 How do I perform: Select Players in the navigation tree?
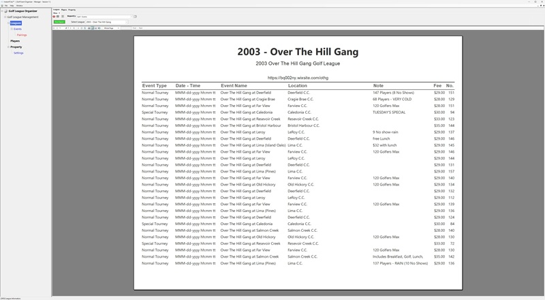15,41
